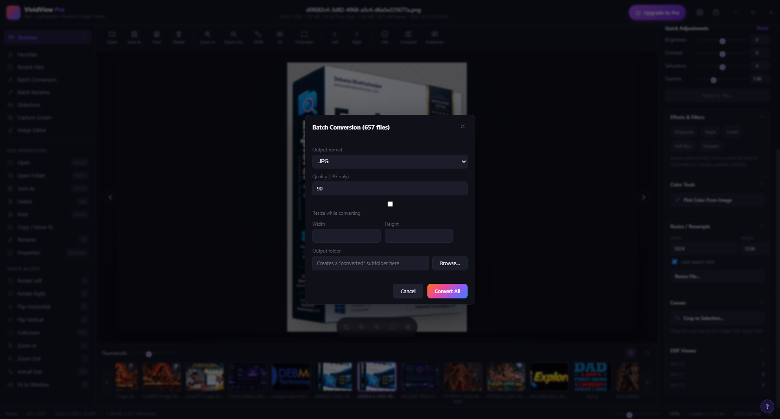Click the Quality field showing 90
Image resolution: width=780 pixels, height=419 pixels.
point(390,188)
